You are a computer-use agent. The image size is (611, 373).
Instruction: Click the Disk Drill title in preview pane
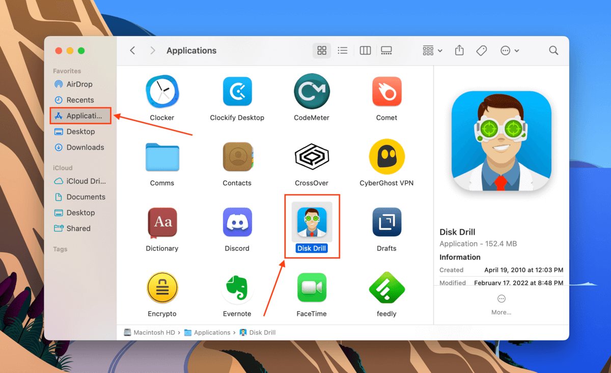pos(457,232)
